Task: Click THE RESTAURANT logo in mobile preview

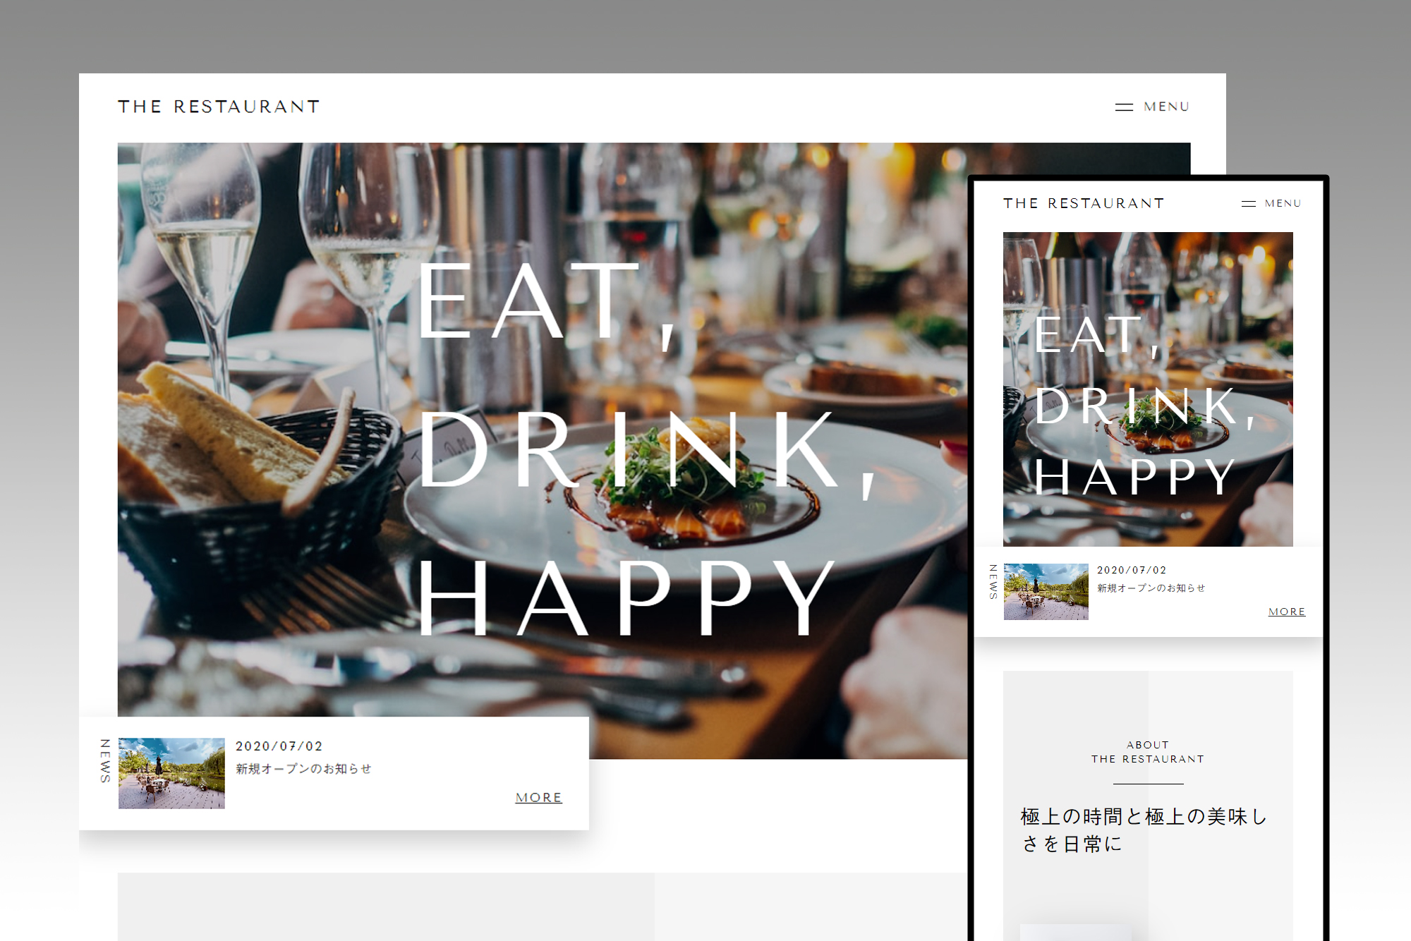Action: pyautogui.click(x=1084, y=203)
